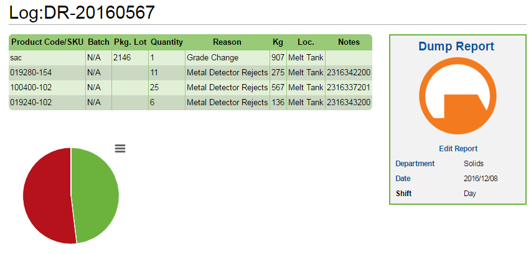Click the Notes column header
The image size is (531, 254).
pyautogui.click(x=349, y=42)
